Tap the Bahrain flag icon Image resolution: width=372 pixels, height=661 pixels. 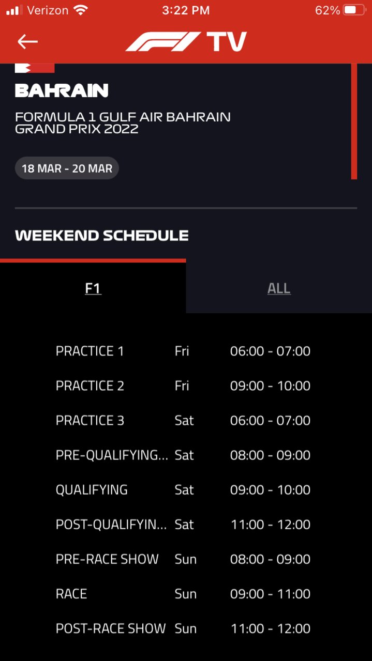pyautogui.click(x=35, y=68)
